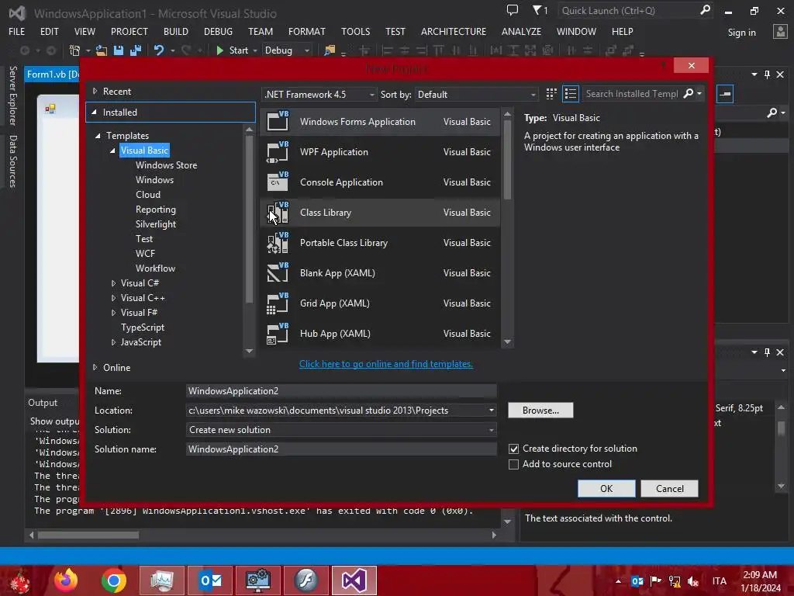Select the Grid App (XAML) template icon
Image resolution: width=794 pixels, height=596 pixels.
(x=278, y=303)
